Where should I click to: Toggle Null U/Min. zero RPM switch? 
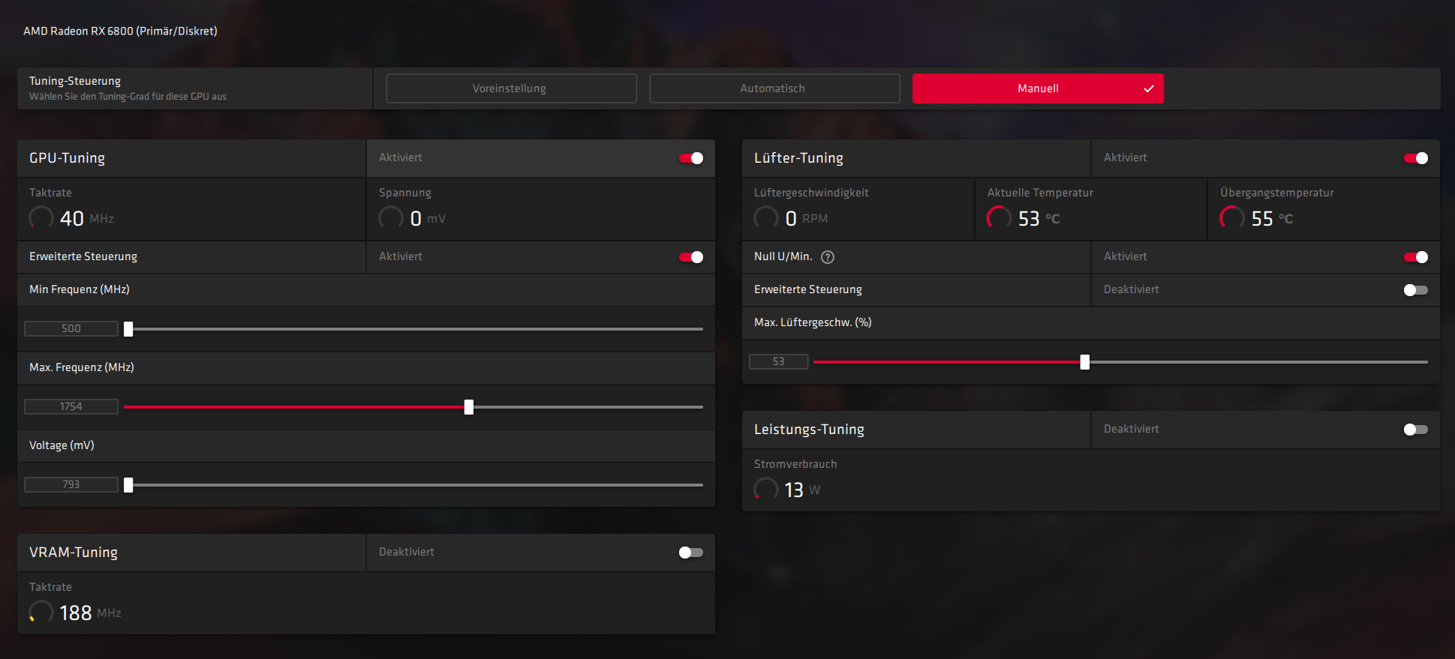tap(1415, 257)
